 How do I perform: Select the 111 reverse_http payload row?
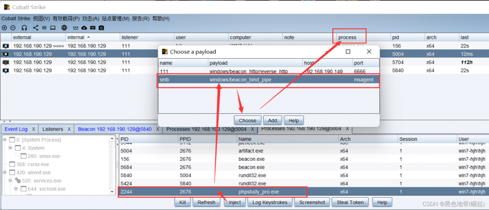click(x=269, y=71)
